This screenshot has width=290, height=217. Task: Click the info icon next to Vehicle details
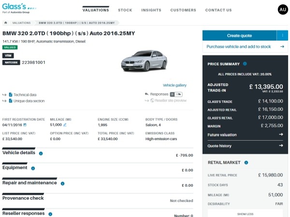click(x=41, y=154)
